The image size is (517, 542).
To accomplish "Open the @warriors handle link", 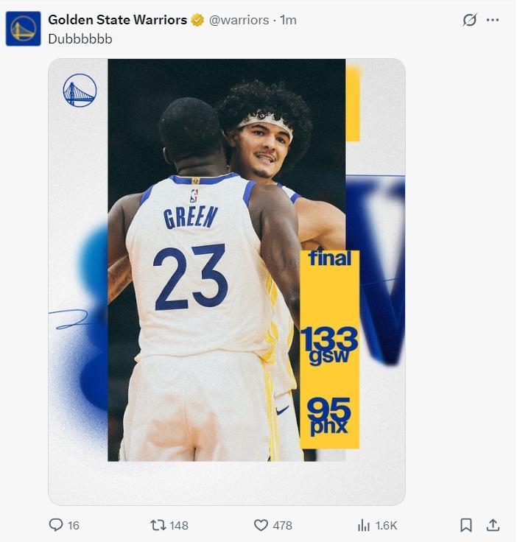I will pos(239,20).
